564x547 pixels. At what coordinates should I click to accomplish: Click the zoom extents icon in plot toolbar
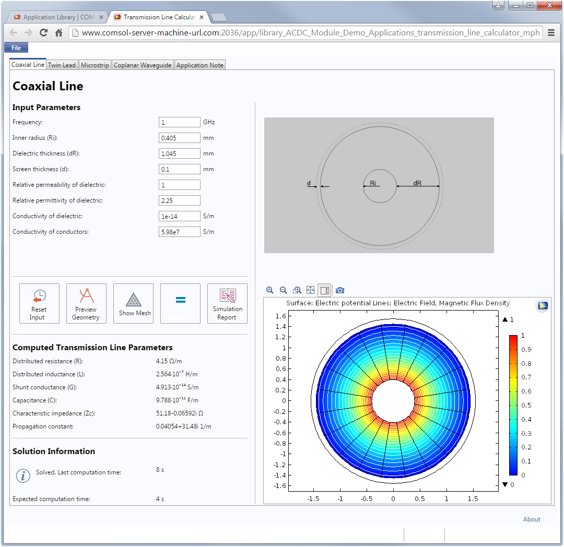coord(310,290)
